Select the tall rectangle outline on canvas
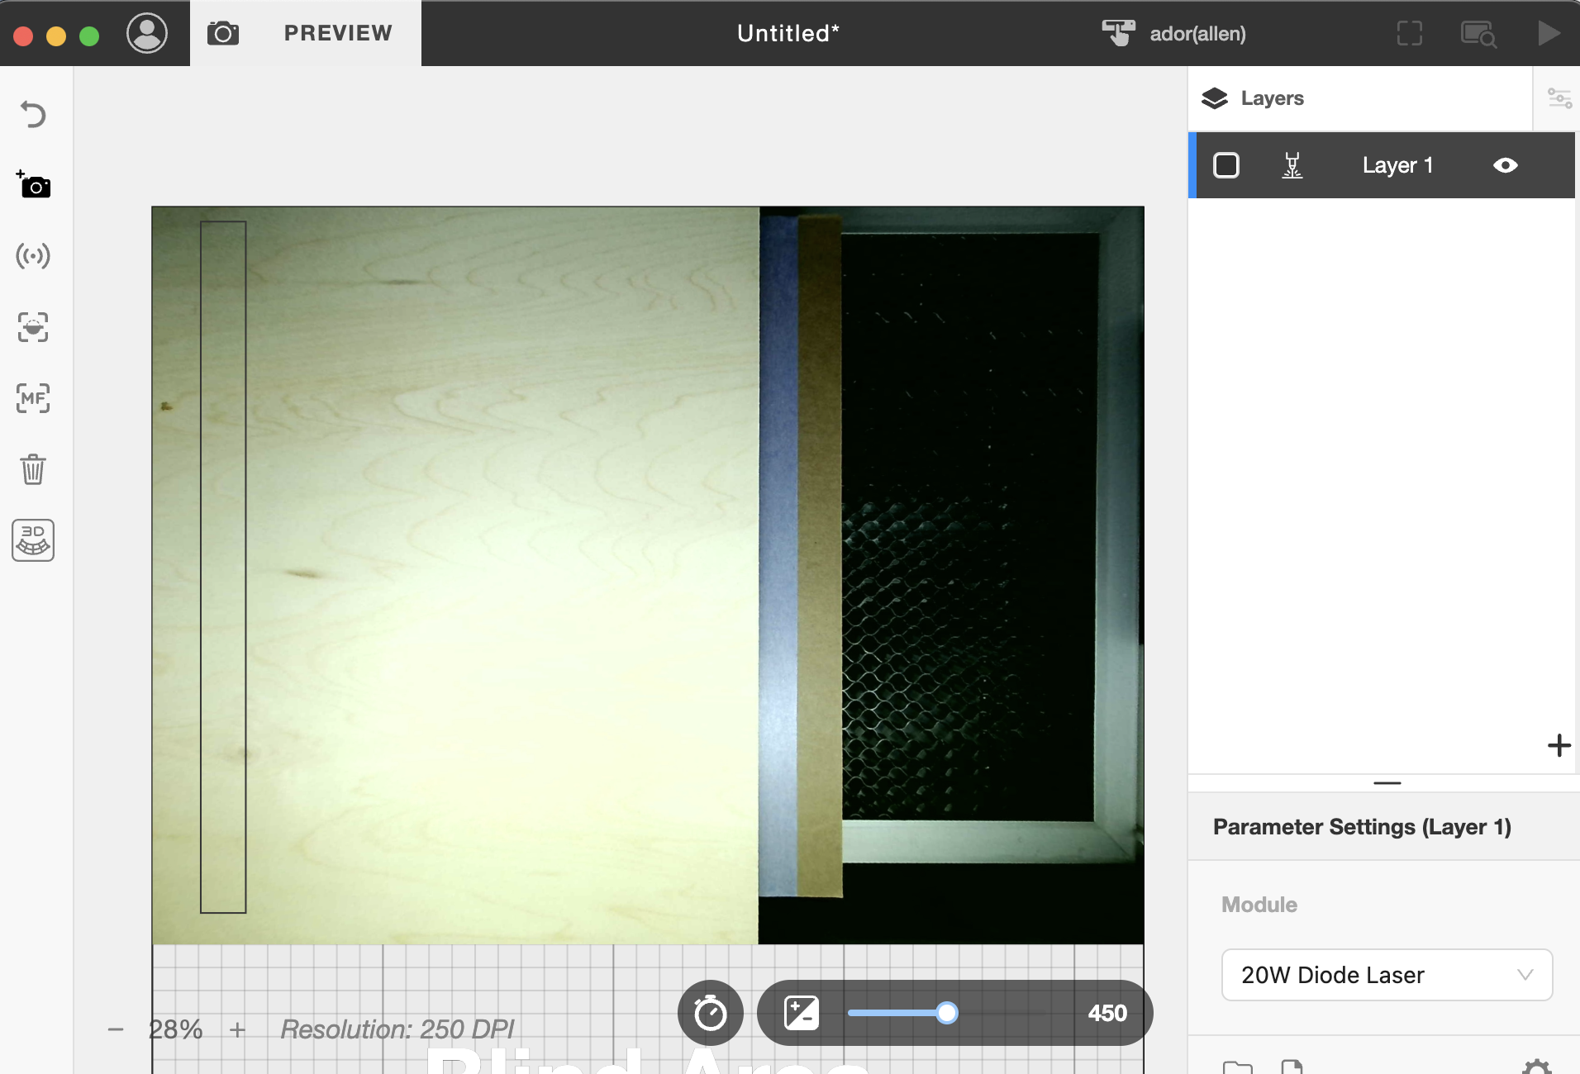This screenshot has height=1074, width=1580. 223,567
